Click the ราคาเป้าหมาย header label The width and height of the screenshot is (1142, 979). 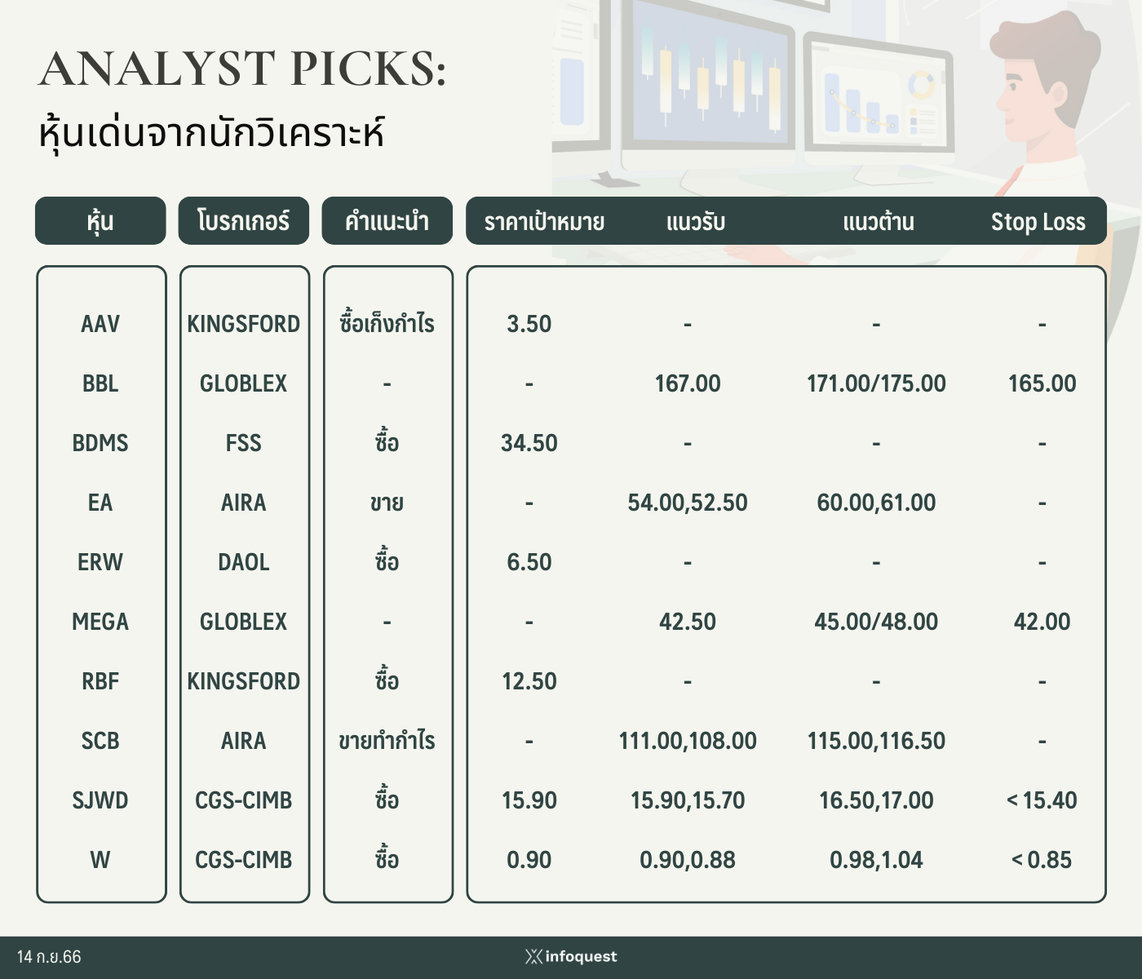[544, 222]
